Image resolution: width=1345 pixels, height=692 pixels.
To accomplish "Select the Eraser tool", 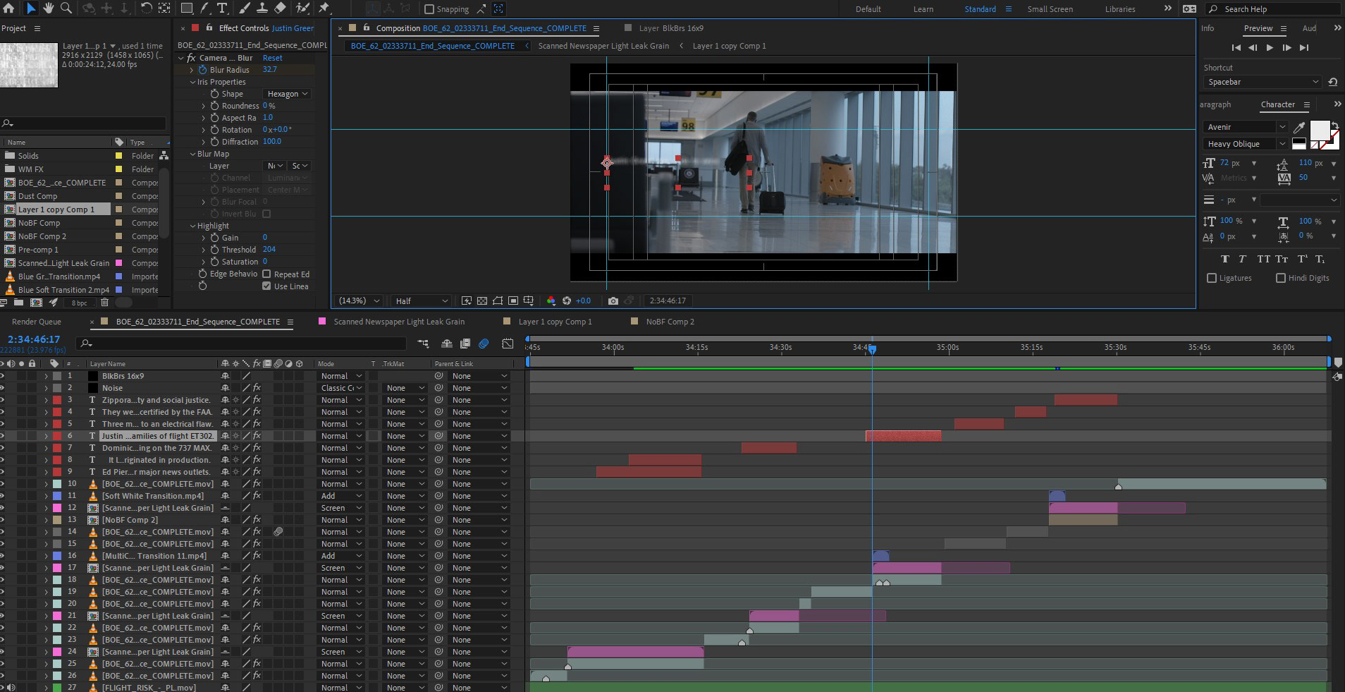I will tap(280, 8).
